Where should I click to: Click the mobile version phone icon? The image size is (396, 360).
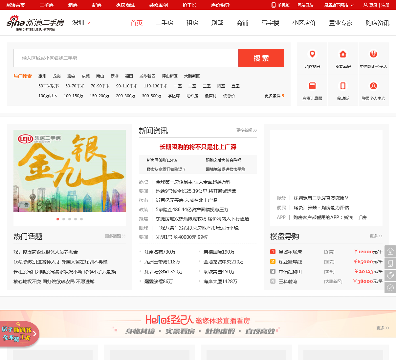343,86
